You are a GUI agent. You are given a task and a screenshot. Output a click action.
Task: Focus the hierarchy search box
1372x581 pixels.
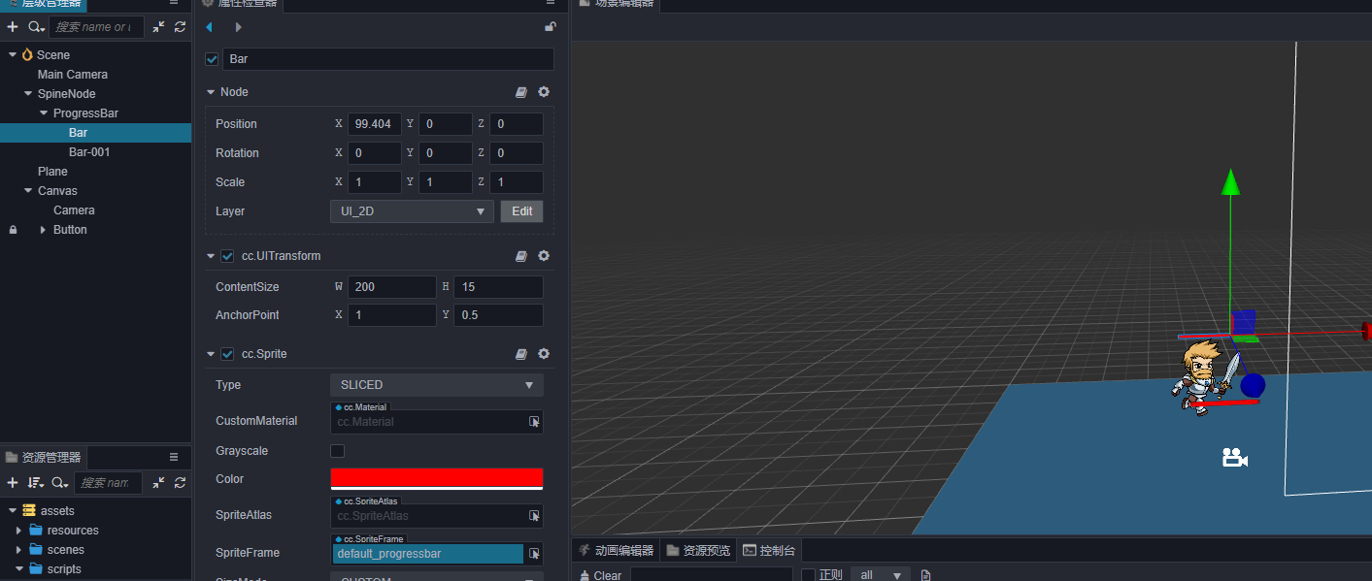96,27
